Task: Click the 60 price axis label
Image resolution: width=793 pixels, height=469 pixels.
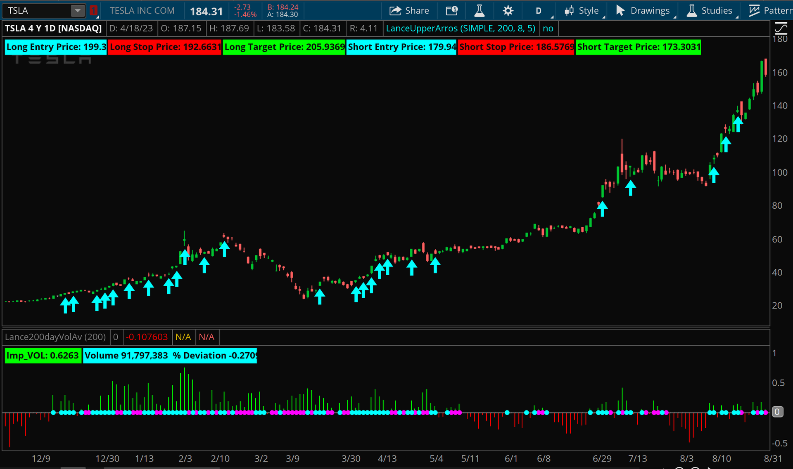Action: (777, 239)
